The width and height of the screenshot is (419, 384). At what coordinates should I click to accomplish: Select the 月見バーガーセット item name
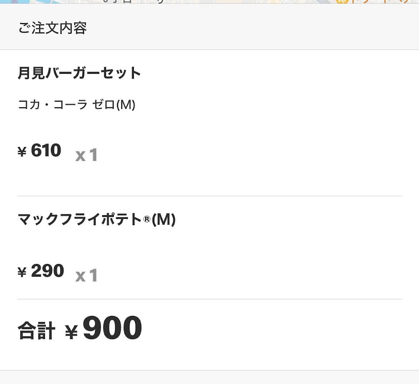pos(79,73)
